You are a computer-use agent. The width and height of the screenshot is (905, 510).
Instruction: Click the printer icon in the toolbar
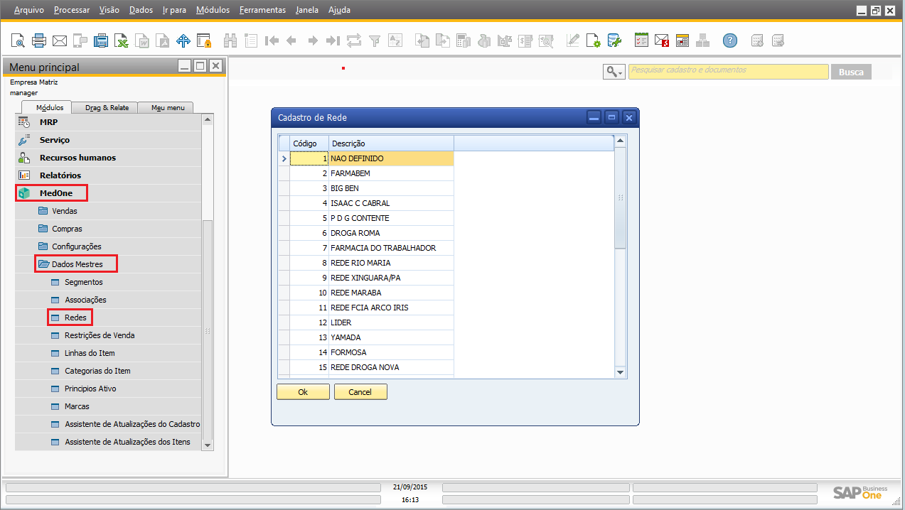pyautogui.click(x=39, y=40)
